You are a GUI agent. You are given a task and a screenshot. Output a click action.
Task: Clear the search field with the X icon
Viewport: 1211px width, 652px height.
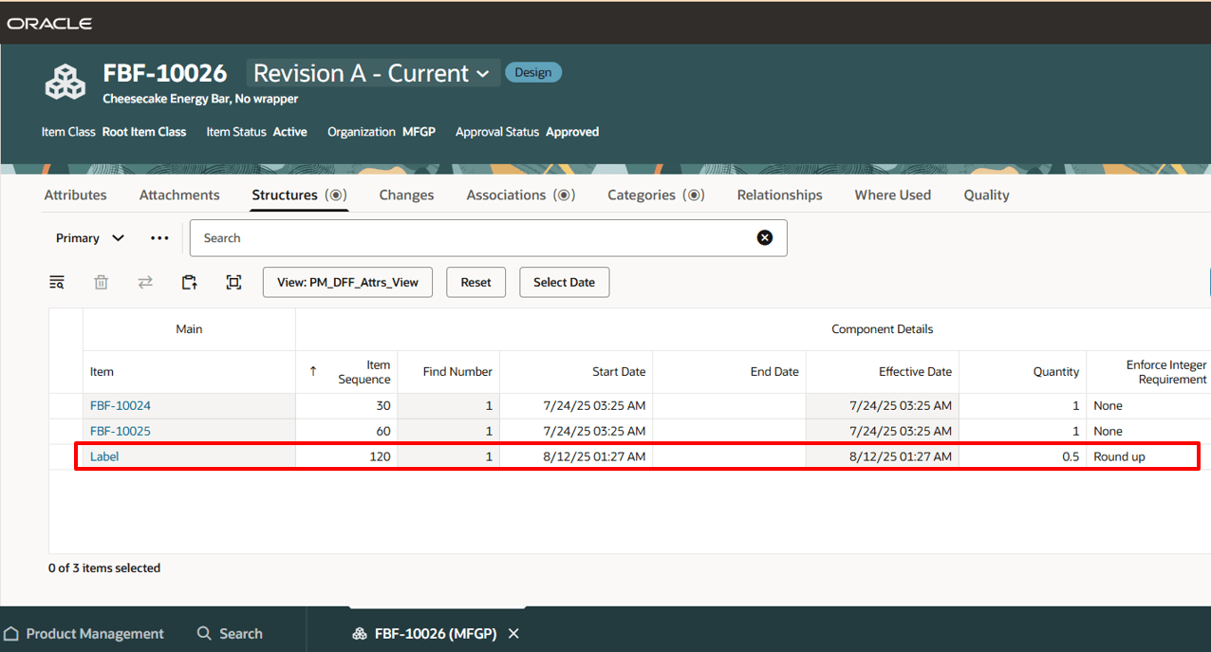coord(765,237)
